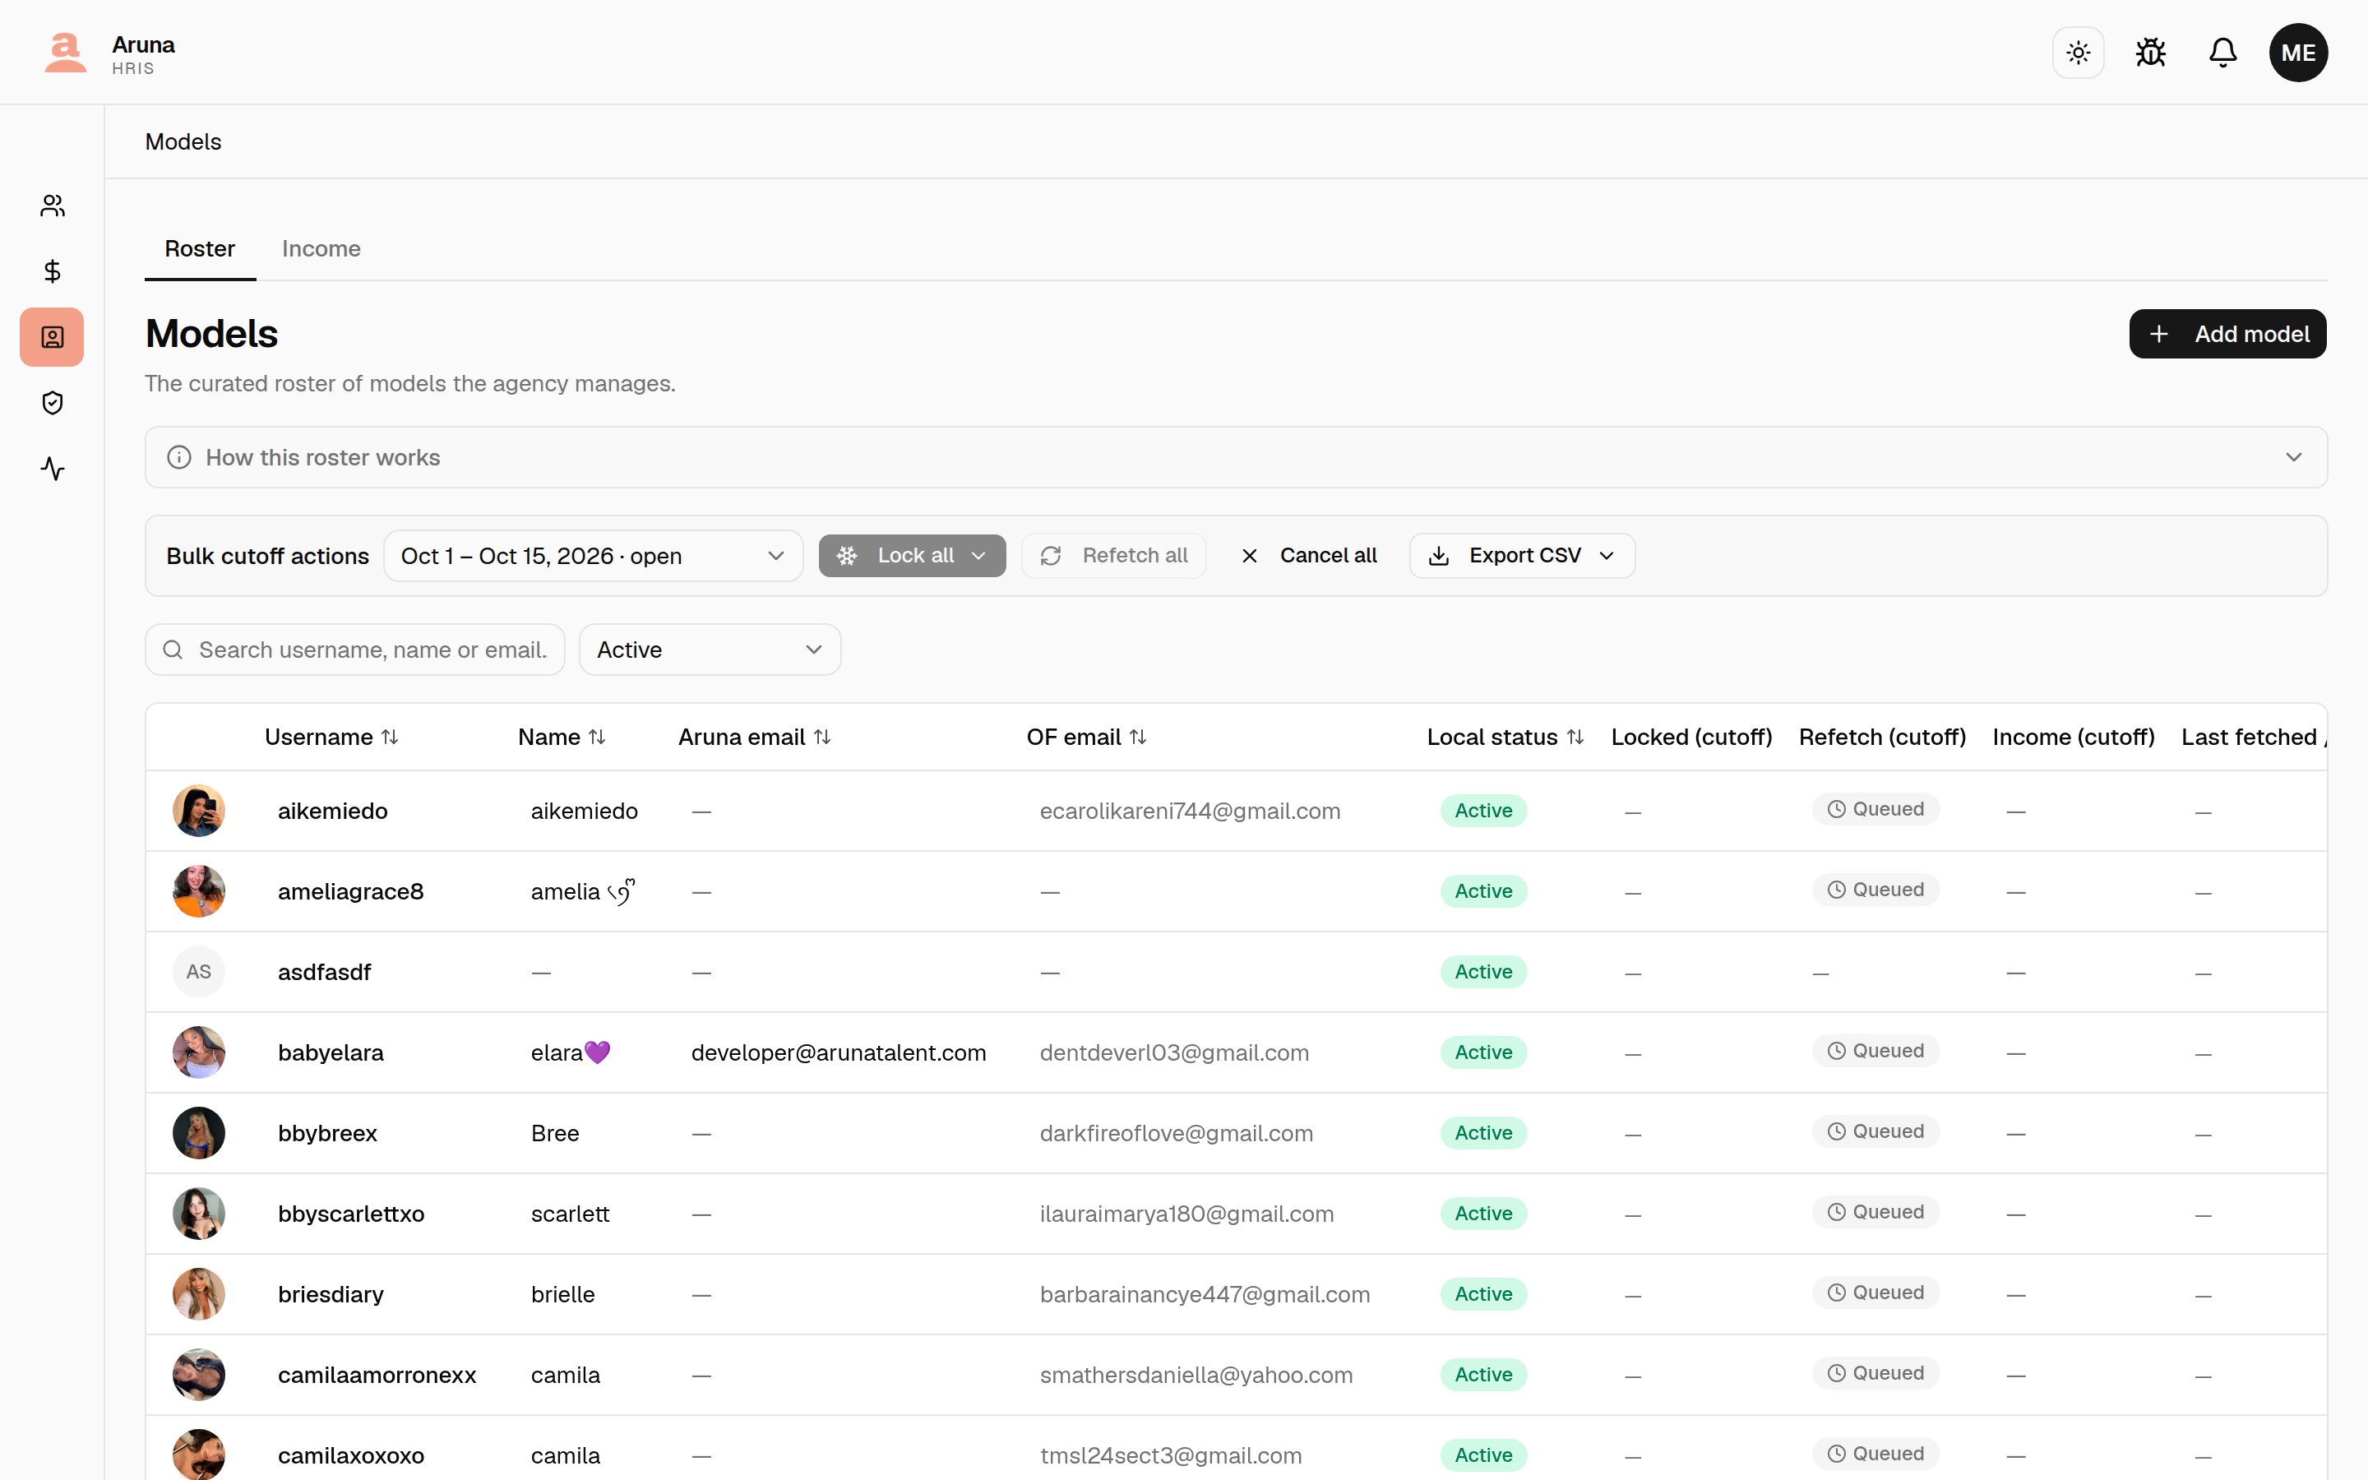Screen dimensions: 2368x1480
Task: Click the Refetch all button
Action: 1113,556
